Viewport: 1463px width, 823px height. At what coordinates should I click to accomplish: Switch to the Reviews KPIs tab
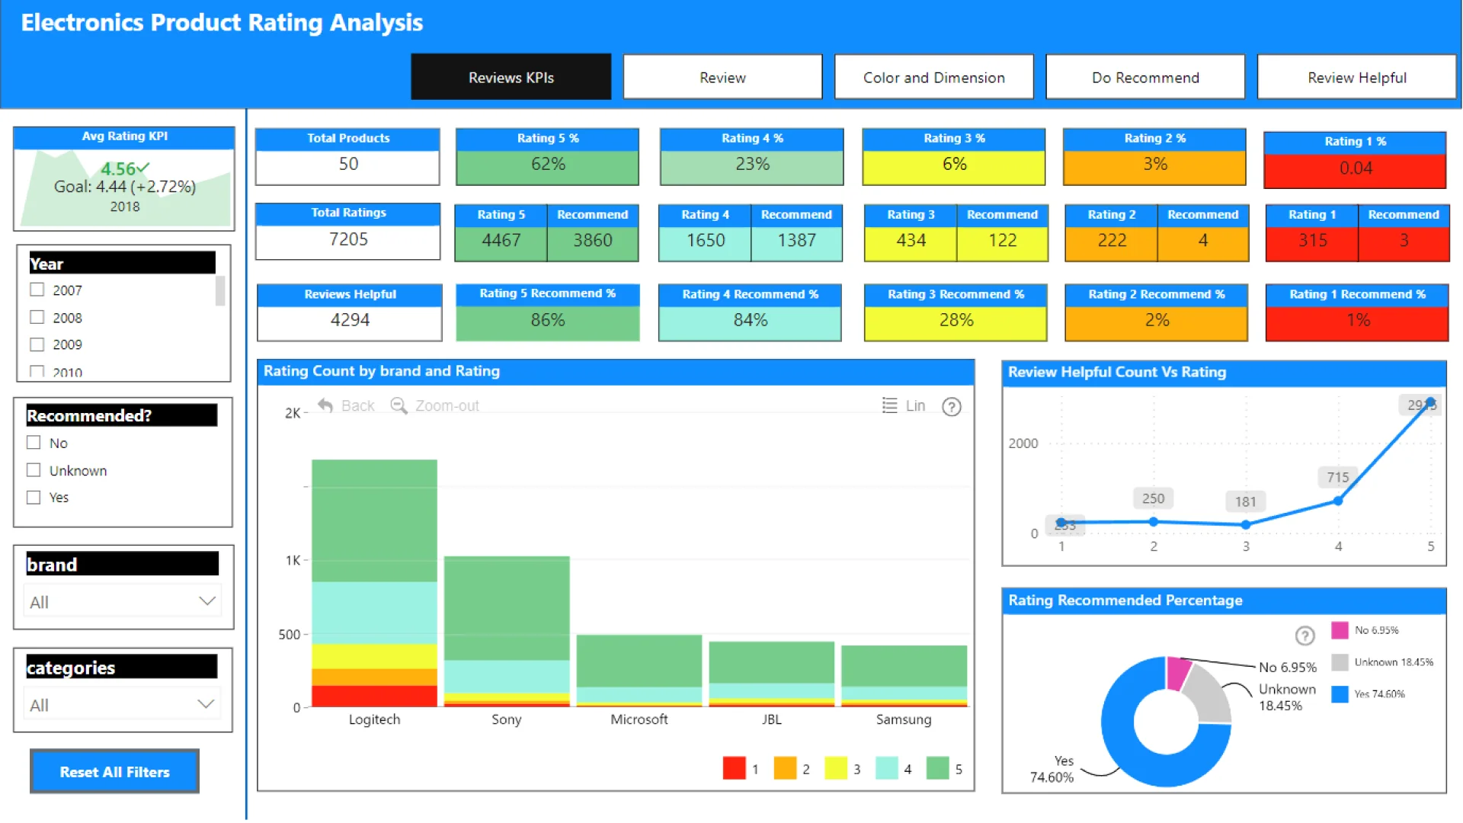pyautogui.click(x=511, y=77)
